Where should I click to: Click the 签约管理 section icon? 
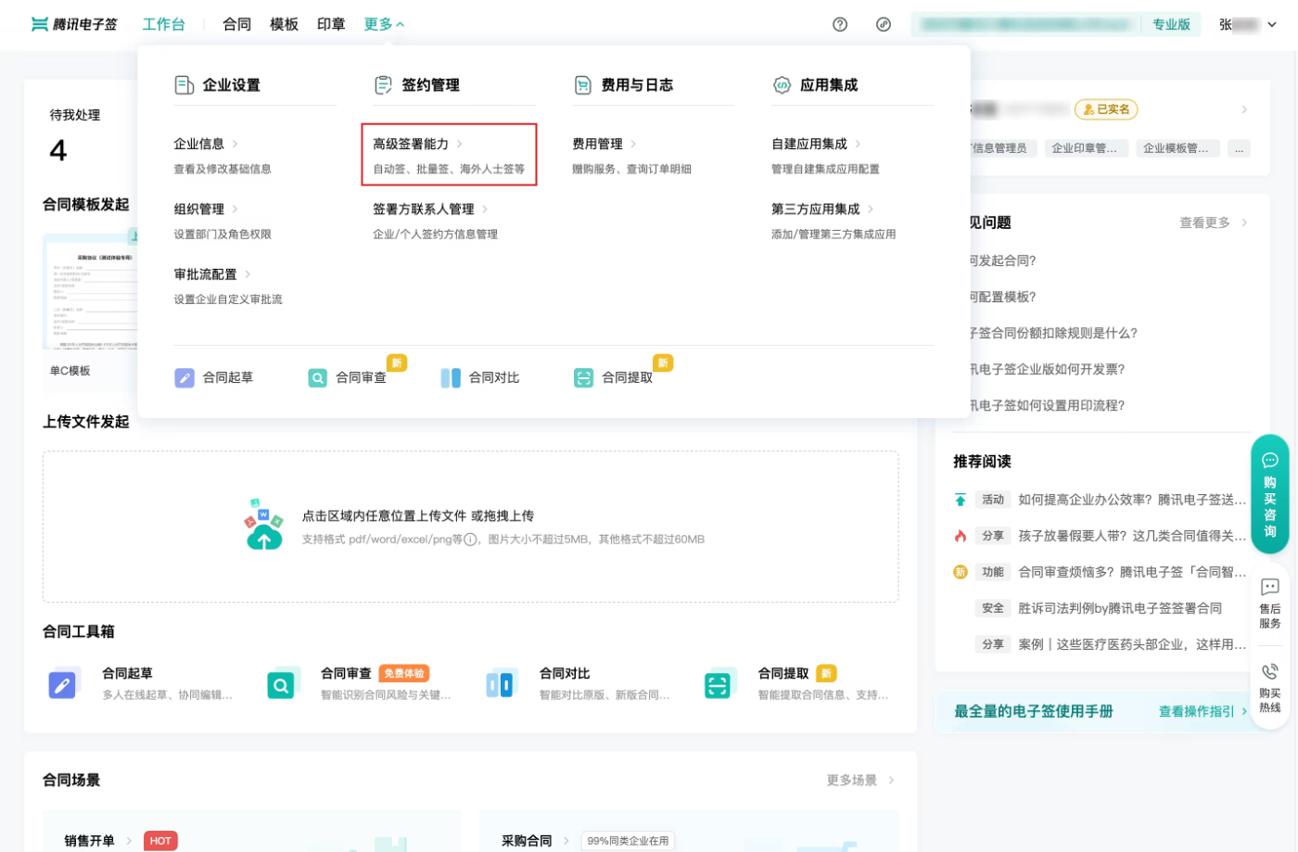tap(383, 85)
